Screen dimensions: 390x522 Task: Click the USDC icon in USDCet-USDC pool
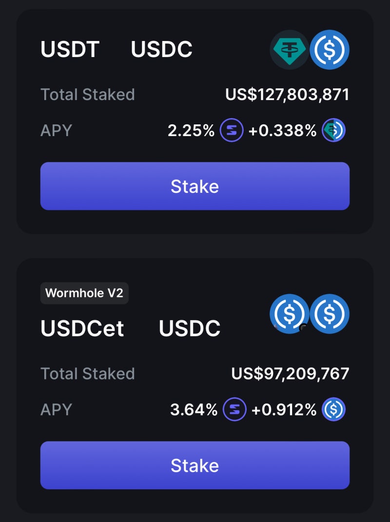tap(330, 314)
